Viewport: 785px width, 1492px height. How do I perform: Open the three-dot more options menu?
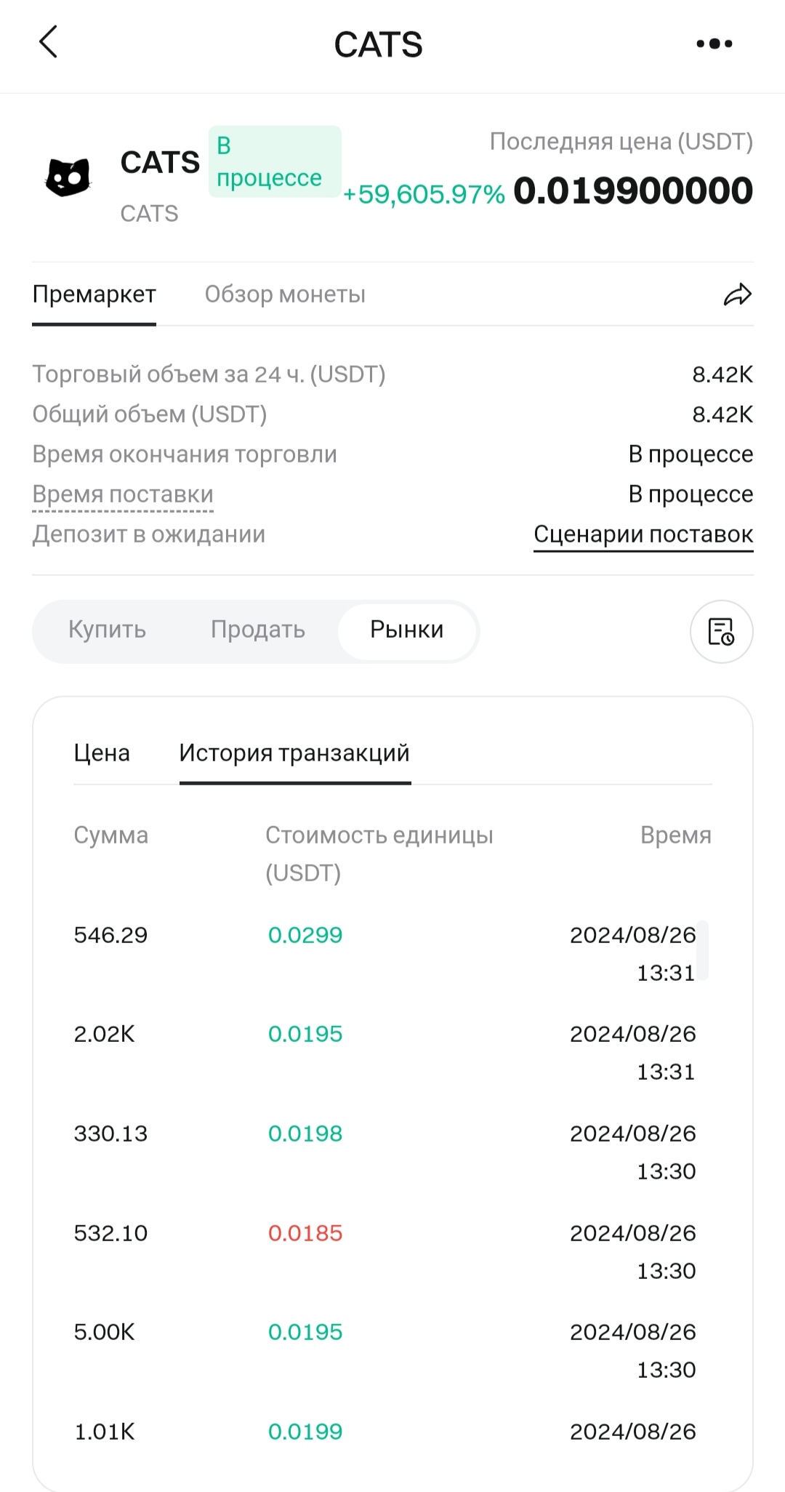coord(714,44)
